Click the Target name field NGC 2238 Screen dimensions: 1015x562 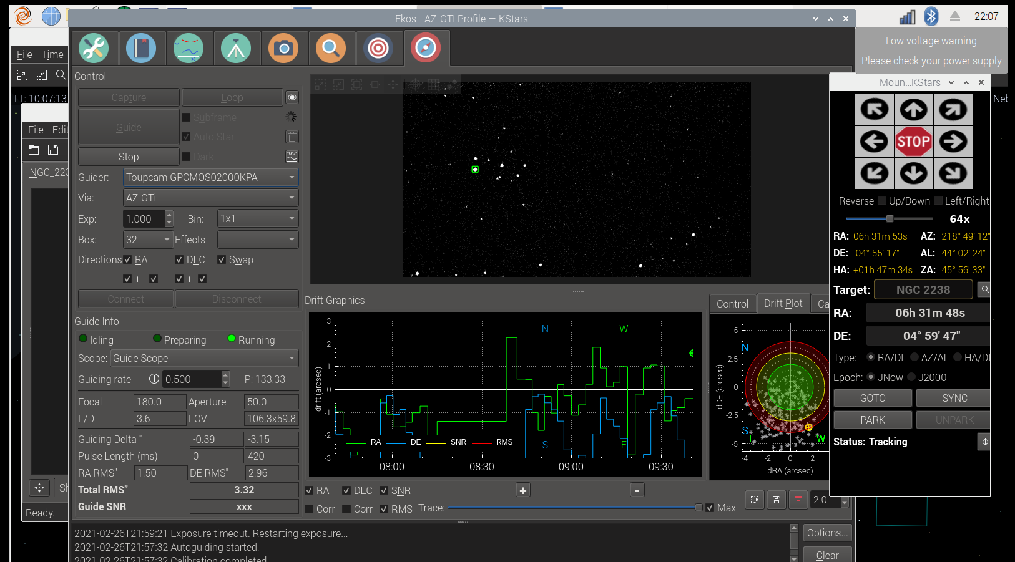(x=923, y=289)
